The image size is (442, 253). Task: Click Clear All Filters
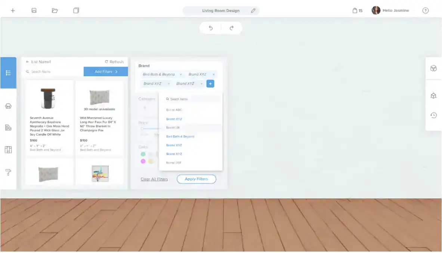coord(154,179)
